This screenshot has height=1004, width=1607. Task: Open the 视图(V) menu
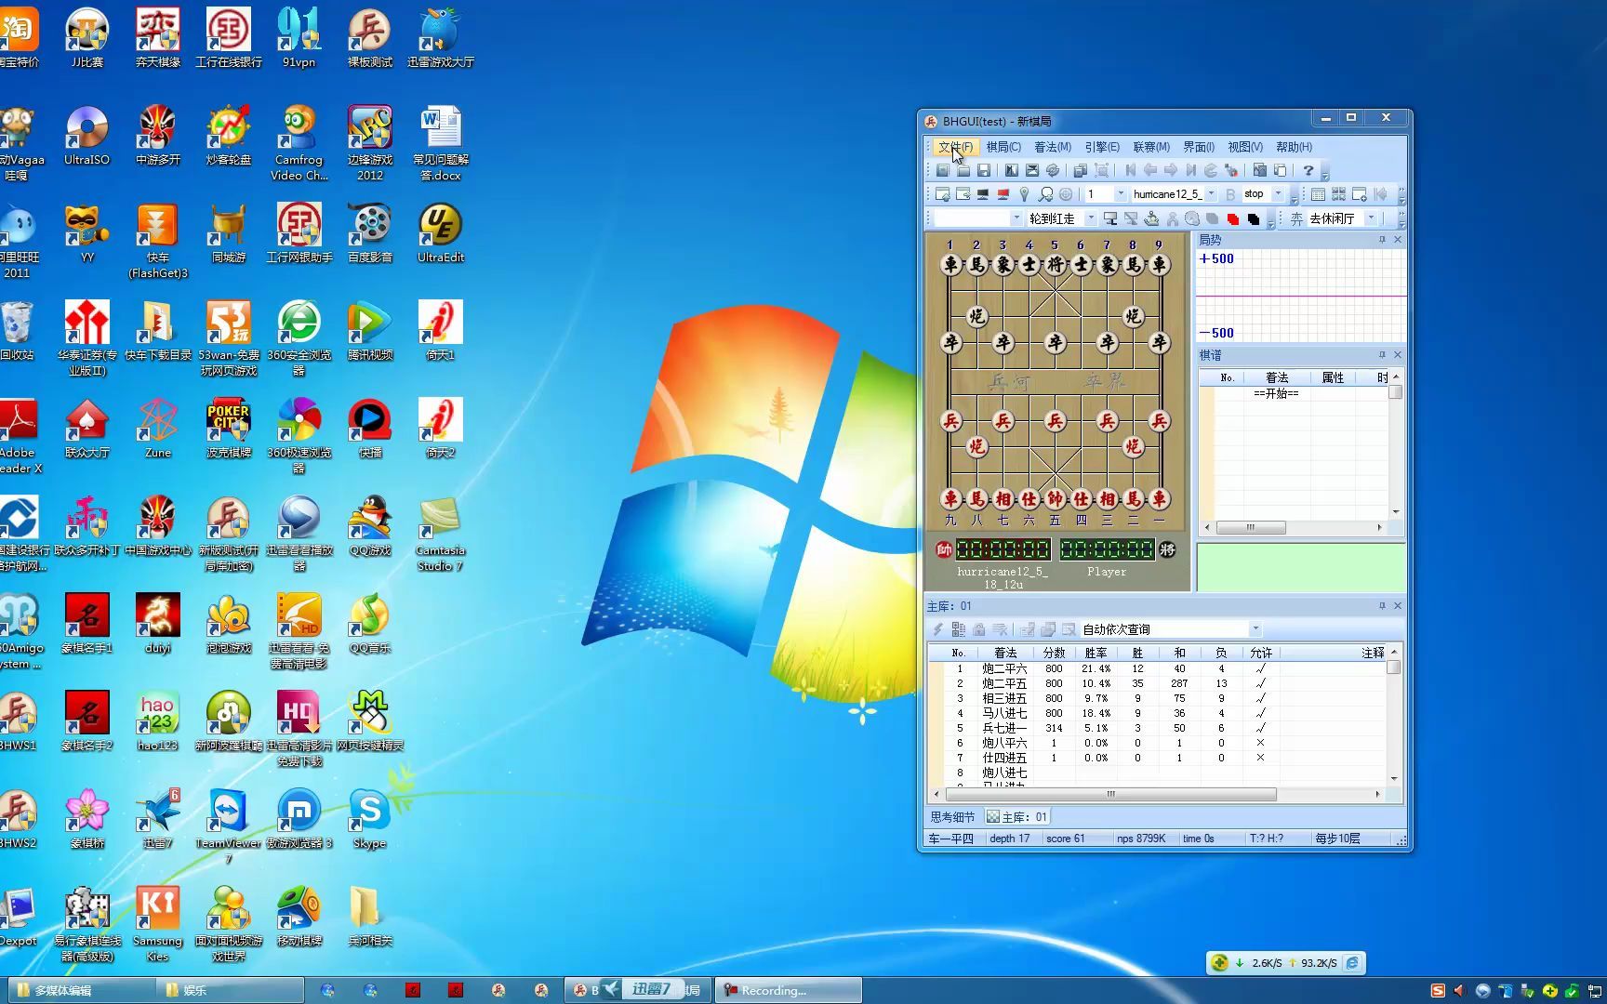[x=1245, y=147]
